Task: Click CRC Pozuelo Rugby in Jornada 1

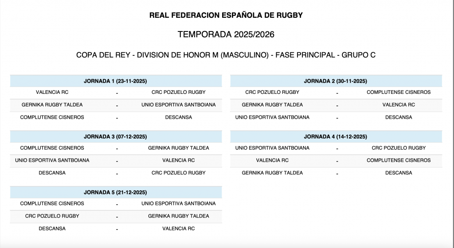Action: pos(178,93)
